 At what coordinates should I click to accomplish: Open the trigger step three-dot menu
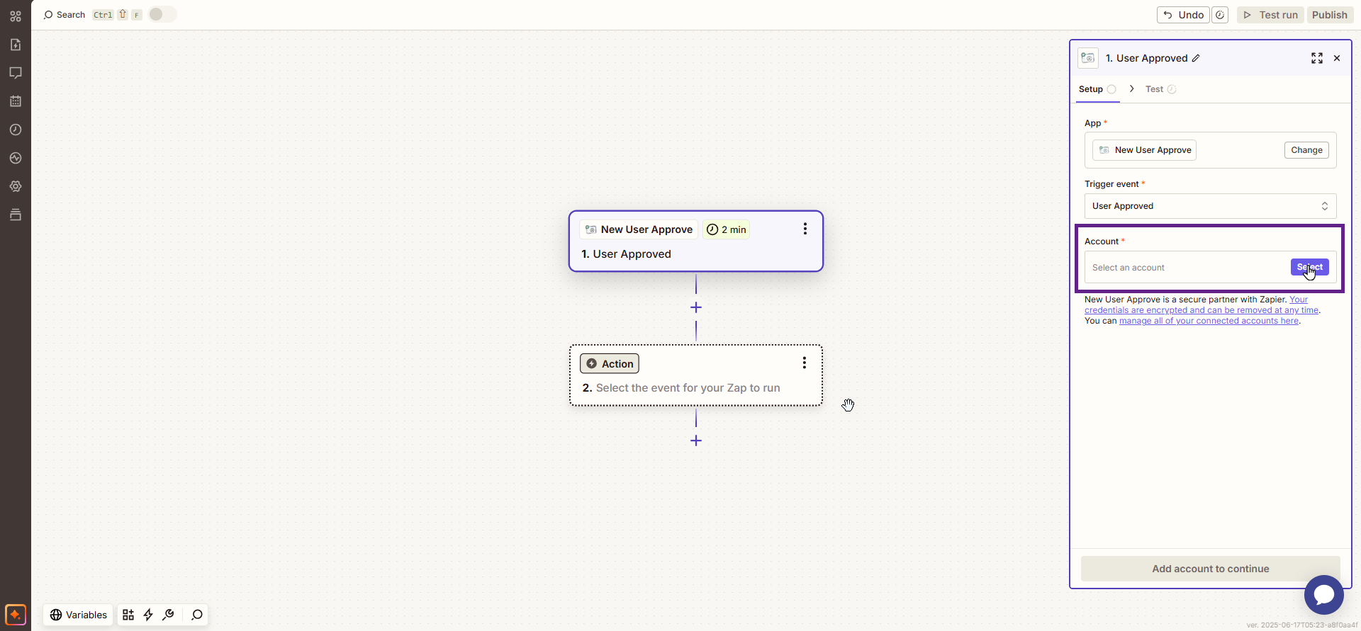click(805, 229)
